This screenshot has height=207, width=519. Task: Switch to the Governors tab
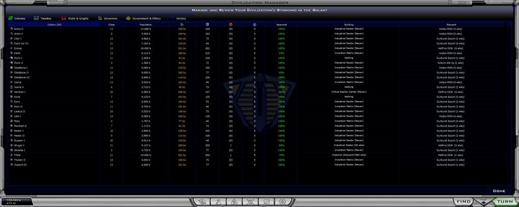[x=108, y=19]
